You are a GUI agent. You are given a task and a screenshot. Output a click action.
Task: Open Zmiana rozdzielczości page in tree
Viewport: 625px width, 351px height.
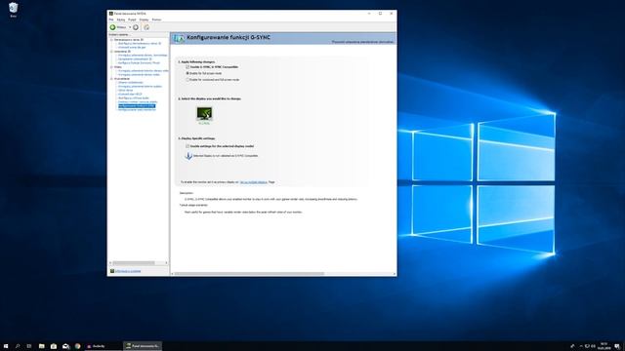130,82
